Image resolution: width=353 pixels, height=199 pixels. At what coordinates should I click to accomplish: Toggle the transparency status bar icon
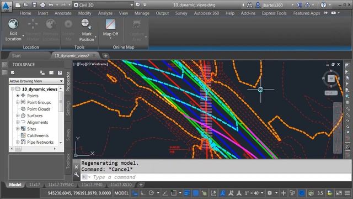tap(196, 193)
